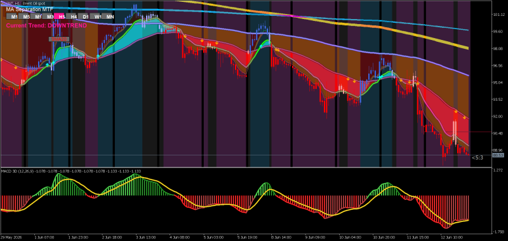508x241 pixels.
Task: Select the highlighted H1 timeframe button
Action: click(60, 16)
